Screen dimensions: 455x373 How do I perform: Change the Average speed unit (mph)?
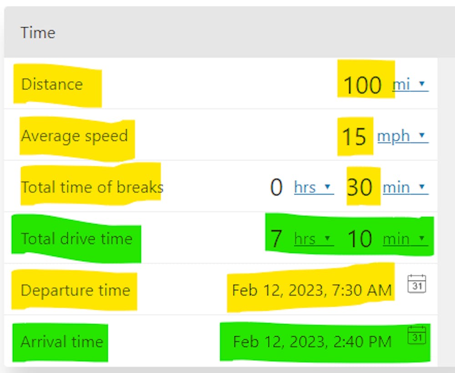(402, 136)
